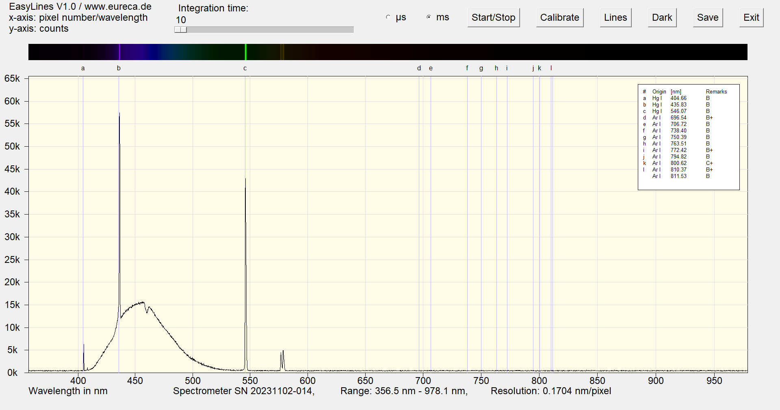The image size is (780, 410).
Task: Click line marker label c
Action: (x=245, y=68)
